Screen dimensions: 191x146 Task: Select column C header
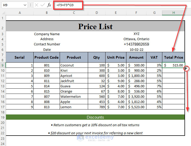click(74, 13)
